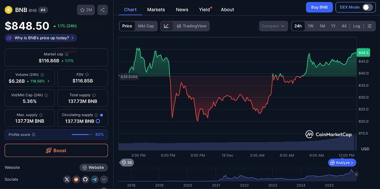Expand additional social links chevron
This screenshot has width=380, height=189.
tap(104, 179)
